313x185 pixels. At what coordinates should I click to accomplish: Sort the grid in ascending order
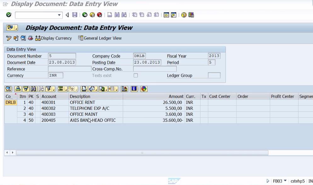18,89
